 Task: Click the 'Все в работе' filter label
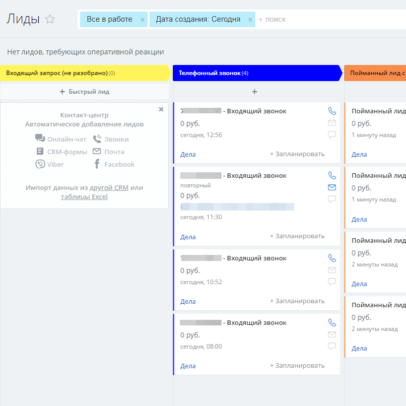[x=109, y=19]
